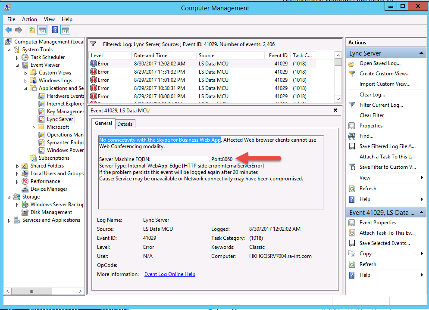Click Save Selected Events action
Viewport: 429px width, 310px height.
[x=385, y=243]
